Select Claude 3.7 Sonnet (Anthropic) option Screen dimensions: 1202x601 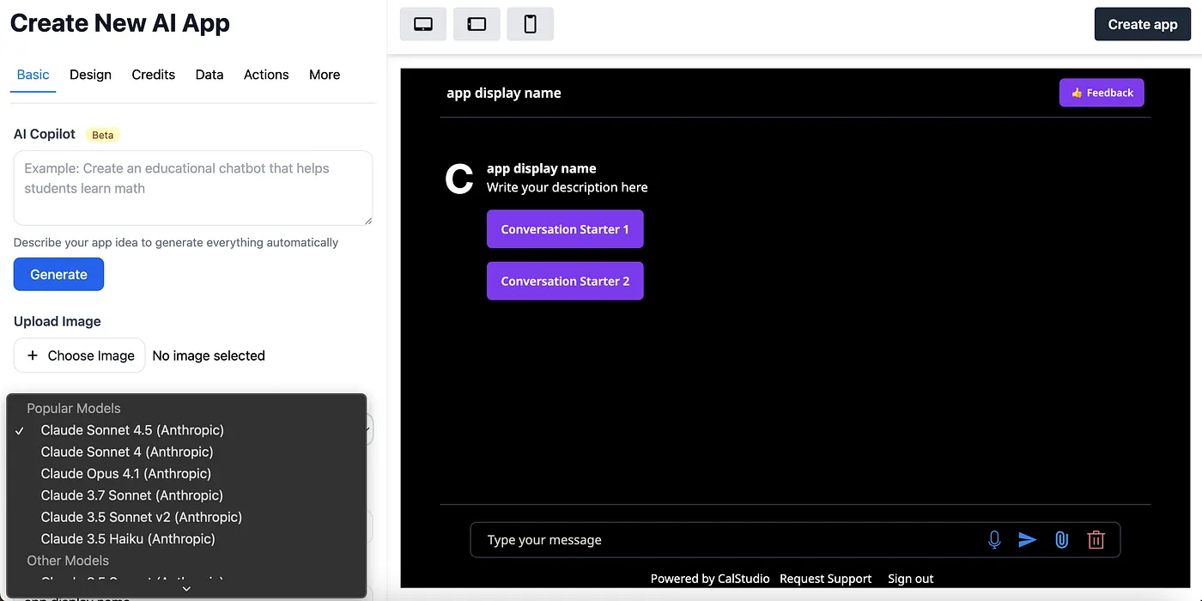tap(186, 495)
